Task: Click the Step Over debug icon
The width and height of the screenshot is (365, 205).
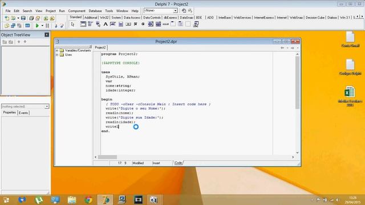Action: (62, 26)
